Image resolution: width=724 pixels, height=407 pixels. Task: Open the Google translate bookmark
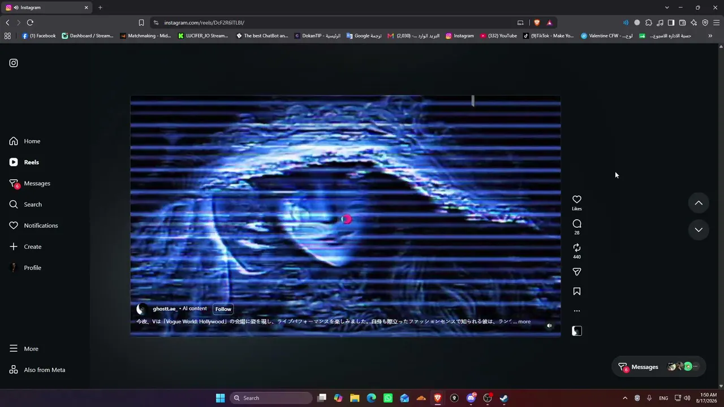click(x=364, y=36)
